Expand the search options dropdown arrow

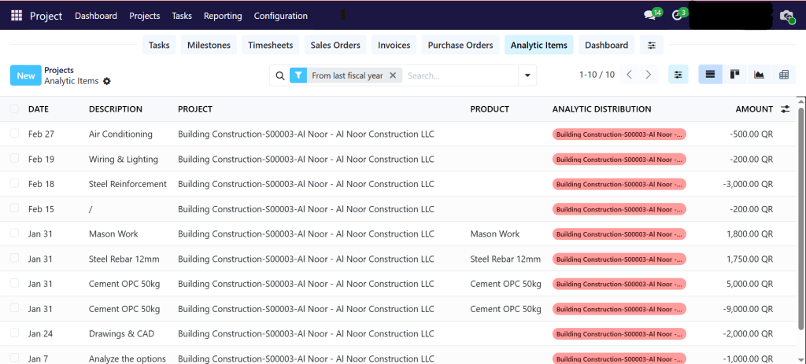pos(527,75)
